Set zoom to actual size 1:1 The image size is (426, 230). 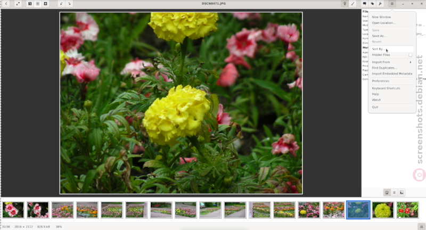pos(30,4)
